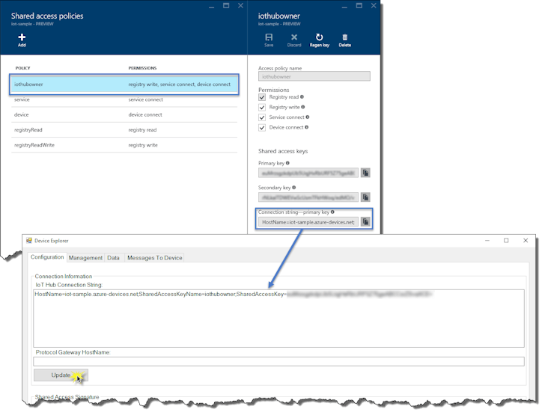
Task: Click the POLICY column header
Action: [x=22, y=68]
